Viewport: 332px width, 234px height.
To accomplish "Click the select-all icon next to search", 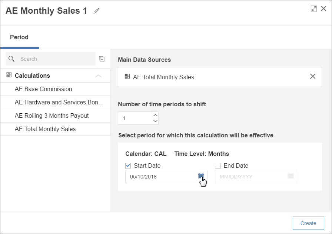I will tap(102, 59).
